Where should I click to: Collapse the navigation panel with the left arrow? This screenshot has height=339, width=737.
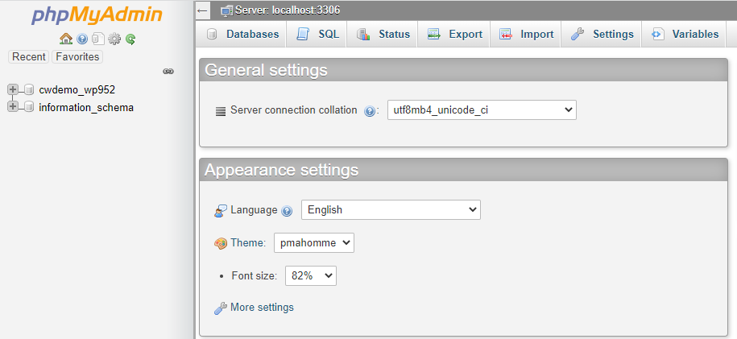203,10
